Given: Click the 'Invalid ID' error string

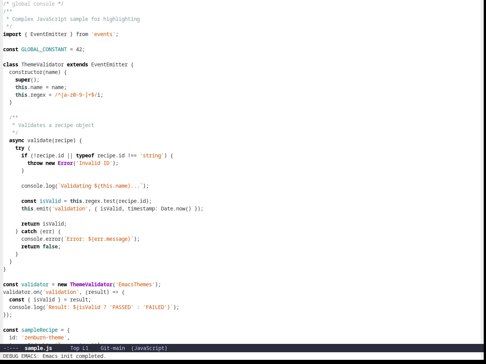Looking at the screenshot, I should point(94,163).
